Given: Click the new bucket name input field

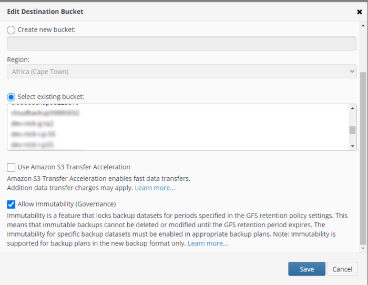Looking at the screenshot, I should 181,44.
